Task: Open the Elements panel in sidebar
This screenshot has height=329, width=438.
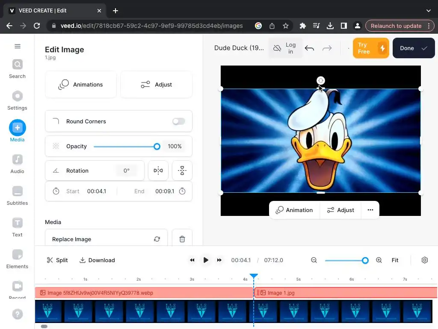Action: pyautogui.click(x=17, y=259)
